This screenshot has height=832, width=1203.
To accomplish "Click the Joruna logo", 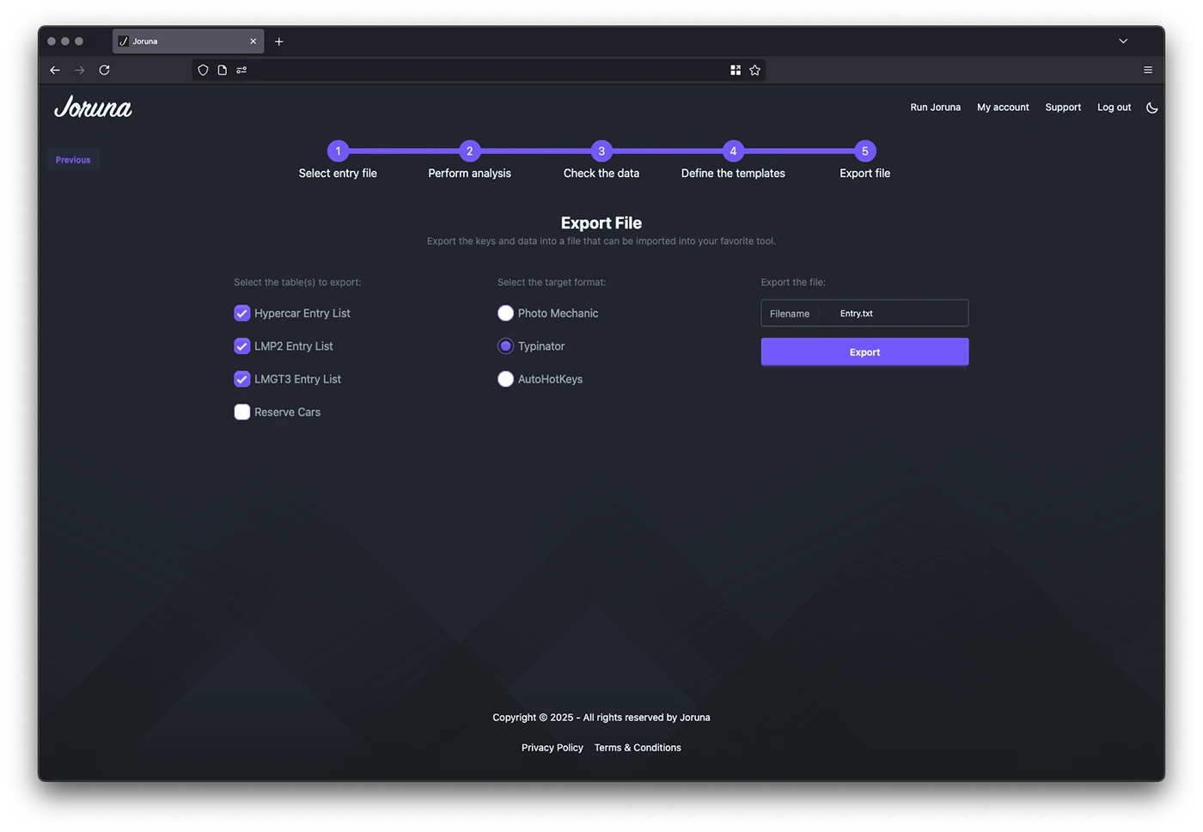I will [93, 107].
